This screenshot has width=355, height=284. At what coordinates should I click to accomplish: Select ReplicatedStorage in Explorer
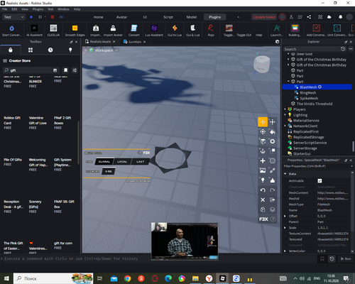(x=308, y=137)
